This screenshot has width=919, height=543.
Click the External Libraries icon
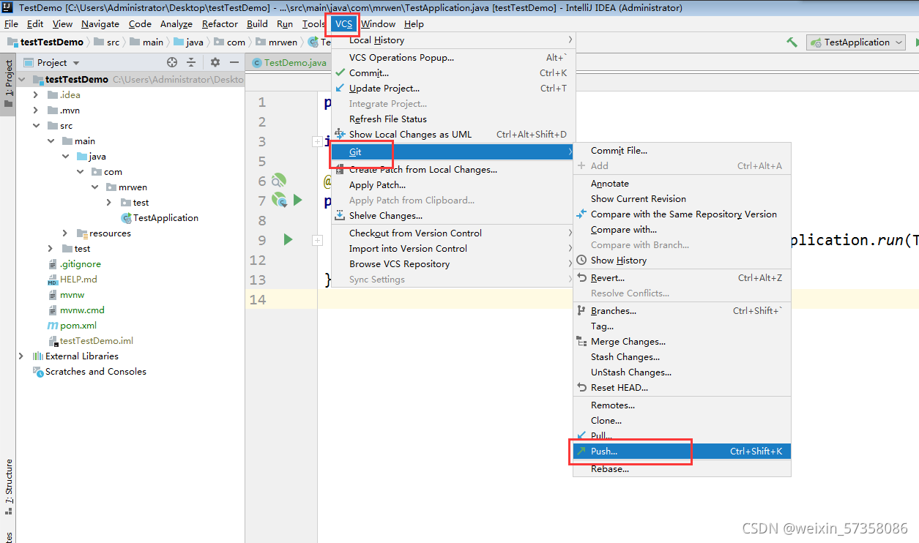coord(38,356)
